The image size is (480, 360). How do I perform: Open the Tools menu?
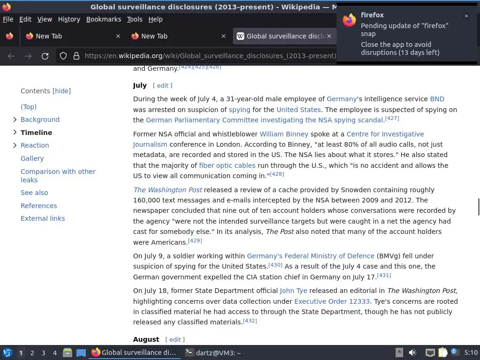(x=135, y=19)
